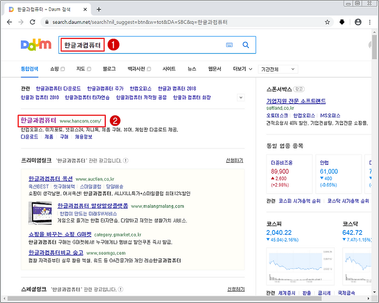
Task: Expand related searches chevron
Action: pos(241,98)
